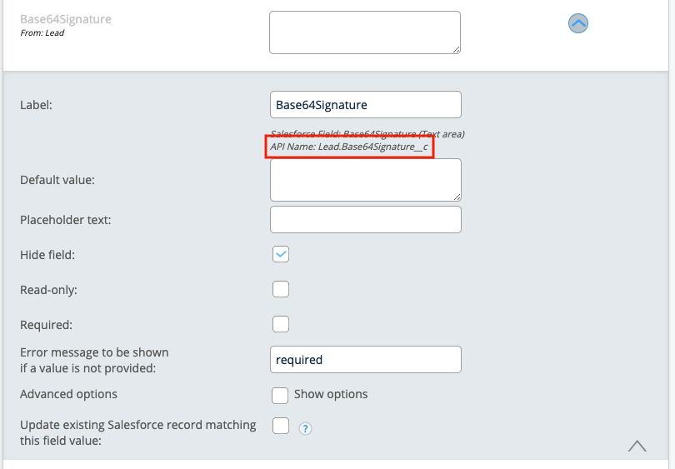
Task: Select the Error message input containing "required"
Action: 365,360
